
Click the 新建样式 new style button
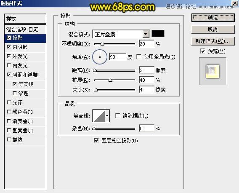pos(213,41)
